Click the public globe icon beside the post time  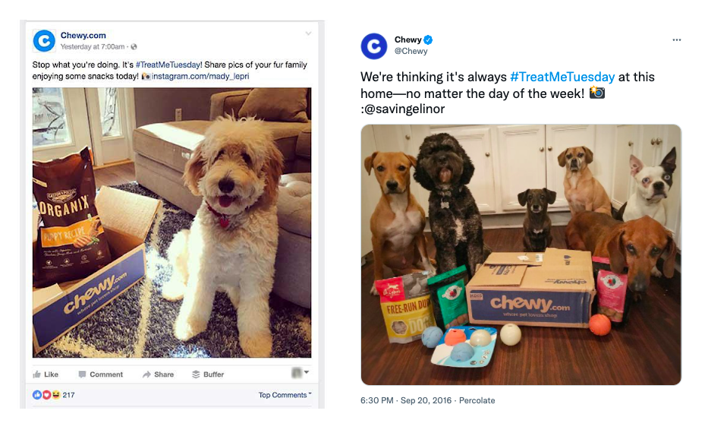point(134,46)
